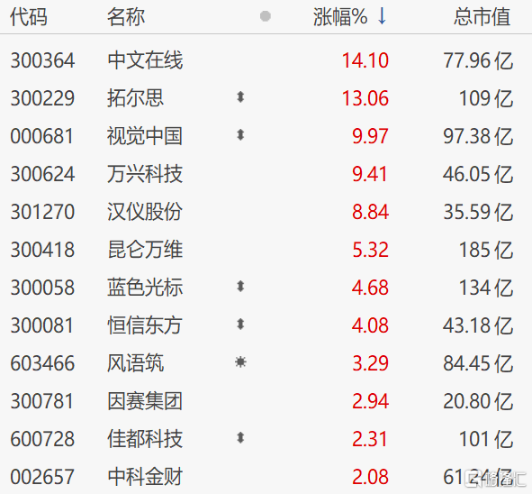Click the marker icon next to 蓝色光标

(240, 287)
